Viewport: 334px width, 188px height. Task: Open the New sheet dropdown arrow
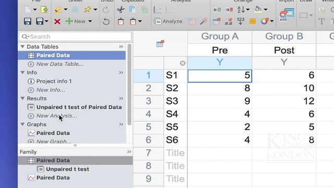tap(90, 21)
